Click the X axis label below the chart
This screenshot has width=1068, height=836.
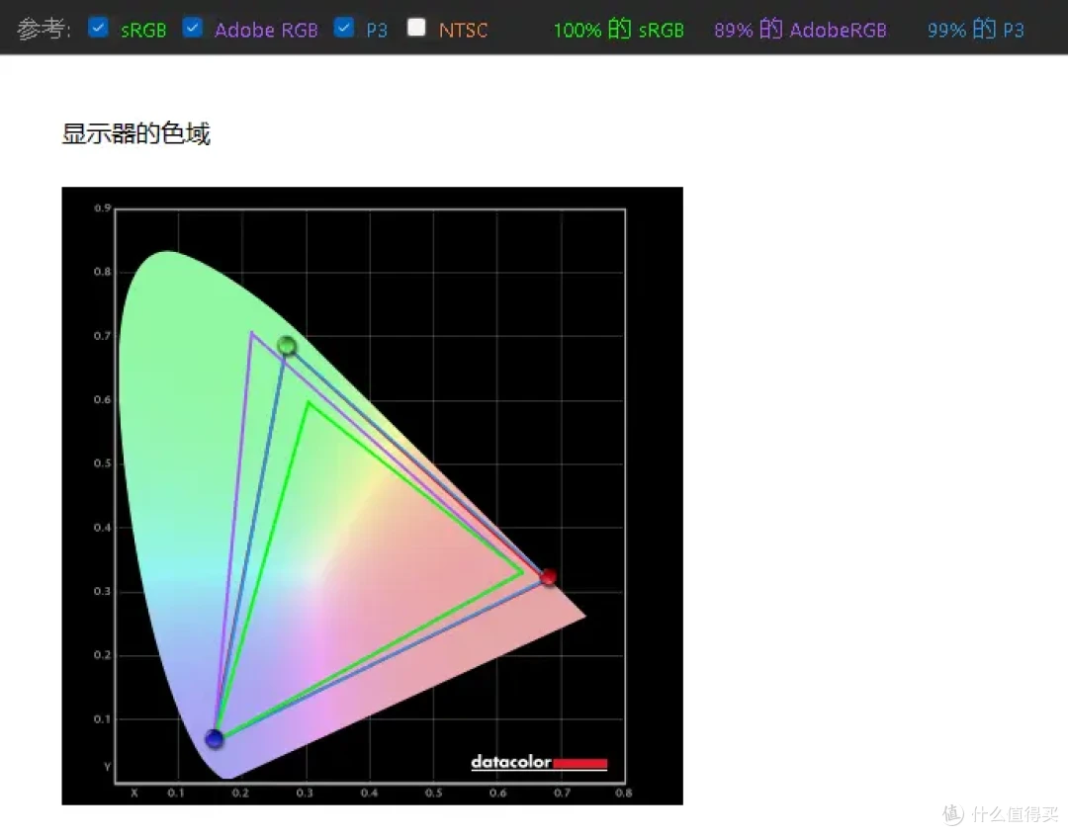(x=133, y=793)
